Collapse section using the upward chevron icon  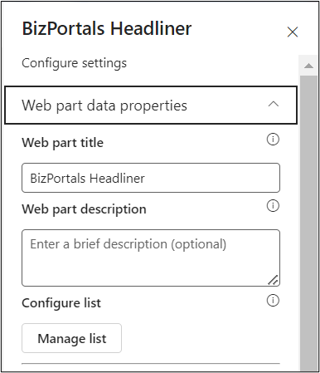[274, 105]
